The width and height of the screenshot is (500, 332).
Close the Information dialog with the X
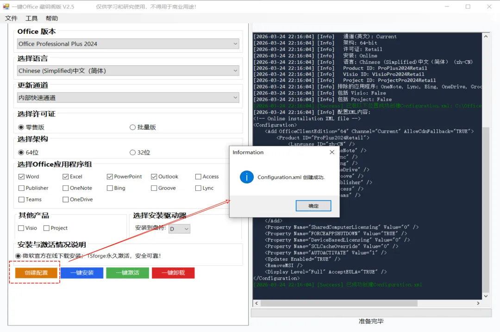[332, 152]
